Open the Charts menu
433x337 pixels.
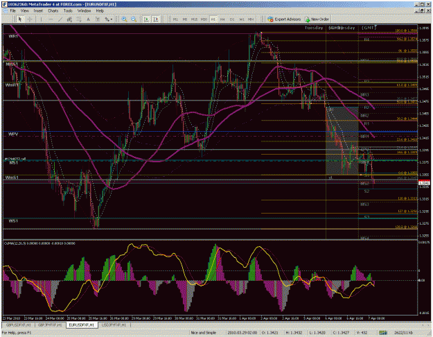click(53, 11)
